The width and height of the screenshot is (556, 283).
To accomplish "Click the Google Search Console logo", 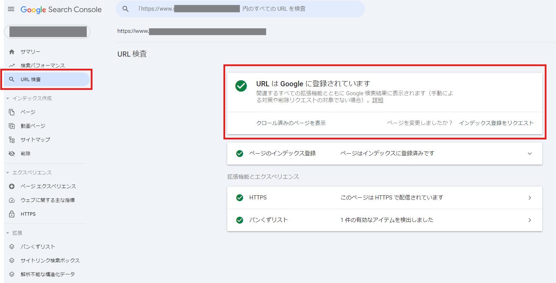I will pos(61,10).
